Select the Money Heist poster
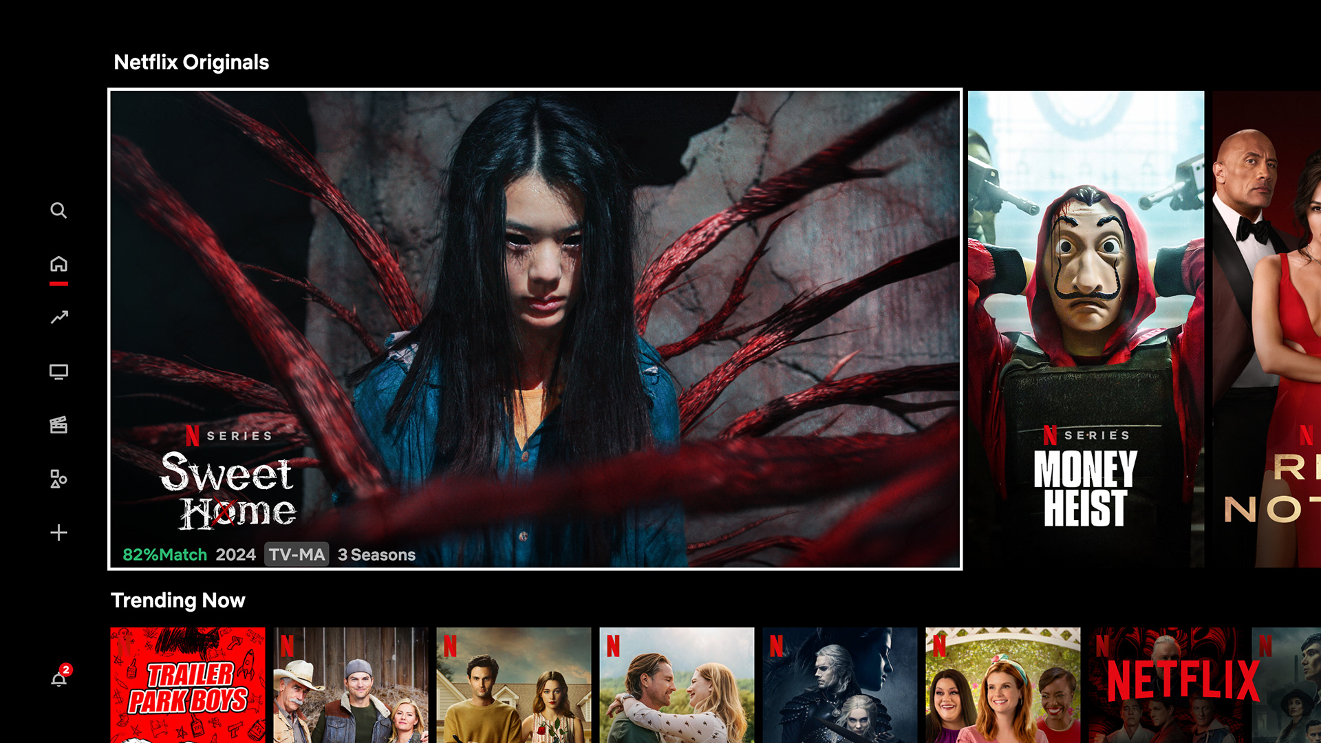Viewport: 1321px width, 743px height. pyautogui.click(x=1086, y=329)
